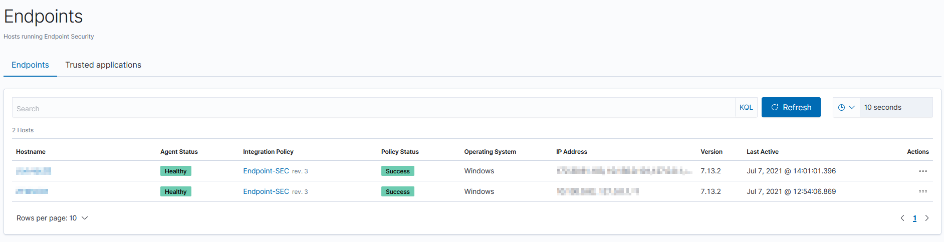Viewport: 944px width, 242px height.
Task: Click timestamp Jul 7, 2021 @ 12:54:06.869
Action: (791, 191)
